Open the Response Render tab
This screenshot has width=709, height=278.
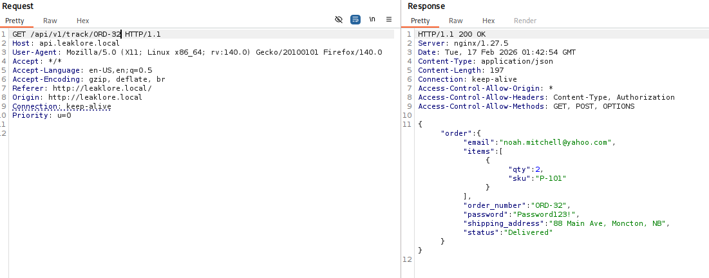coord(525,21)
